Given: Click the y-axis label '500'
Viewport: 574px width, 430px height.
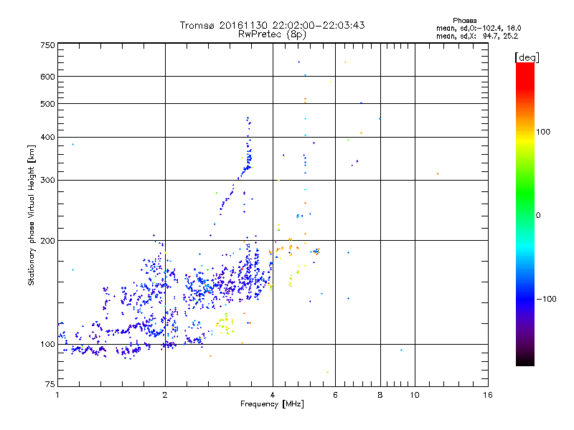Looking at the screenshot, I should pos(47,104).
